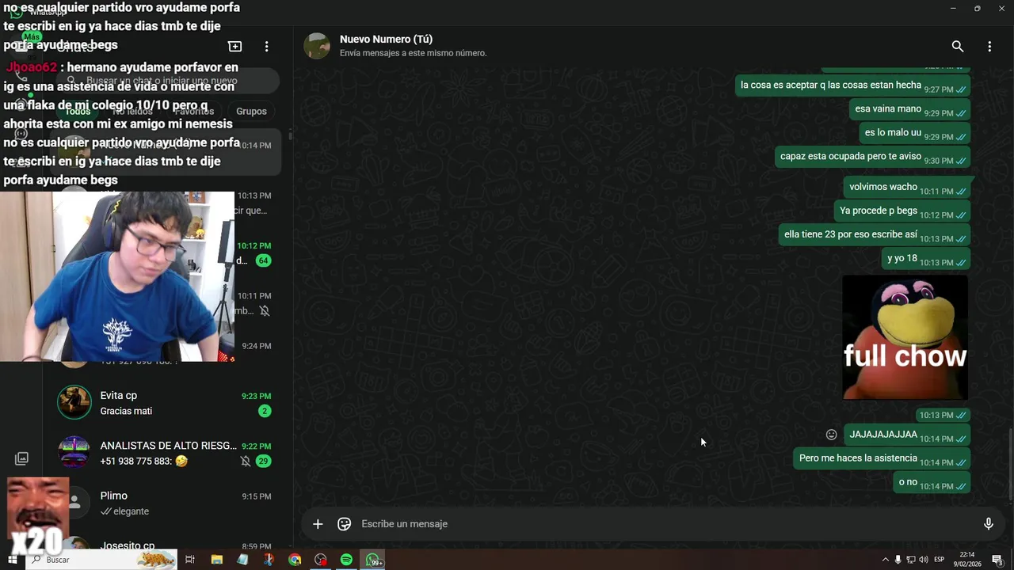Open the full chow sticker image
The height and width of the screenshot is (570, 1014).
click(x=905, y=337)
